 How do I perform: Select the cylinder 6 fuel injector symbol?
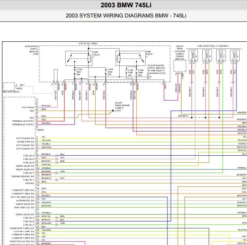coord(207,56)
